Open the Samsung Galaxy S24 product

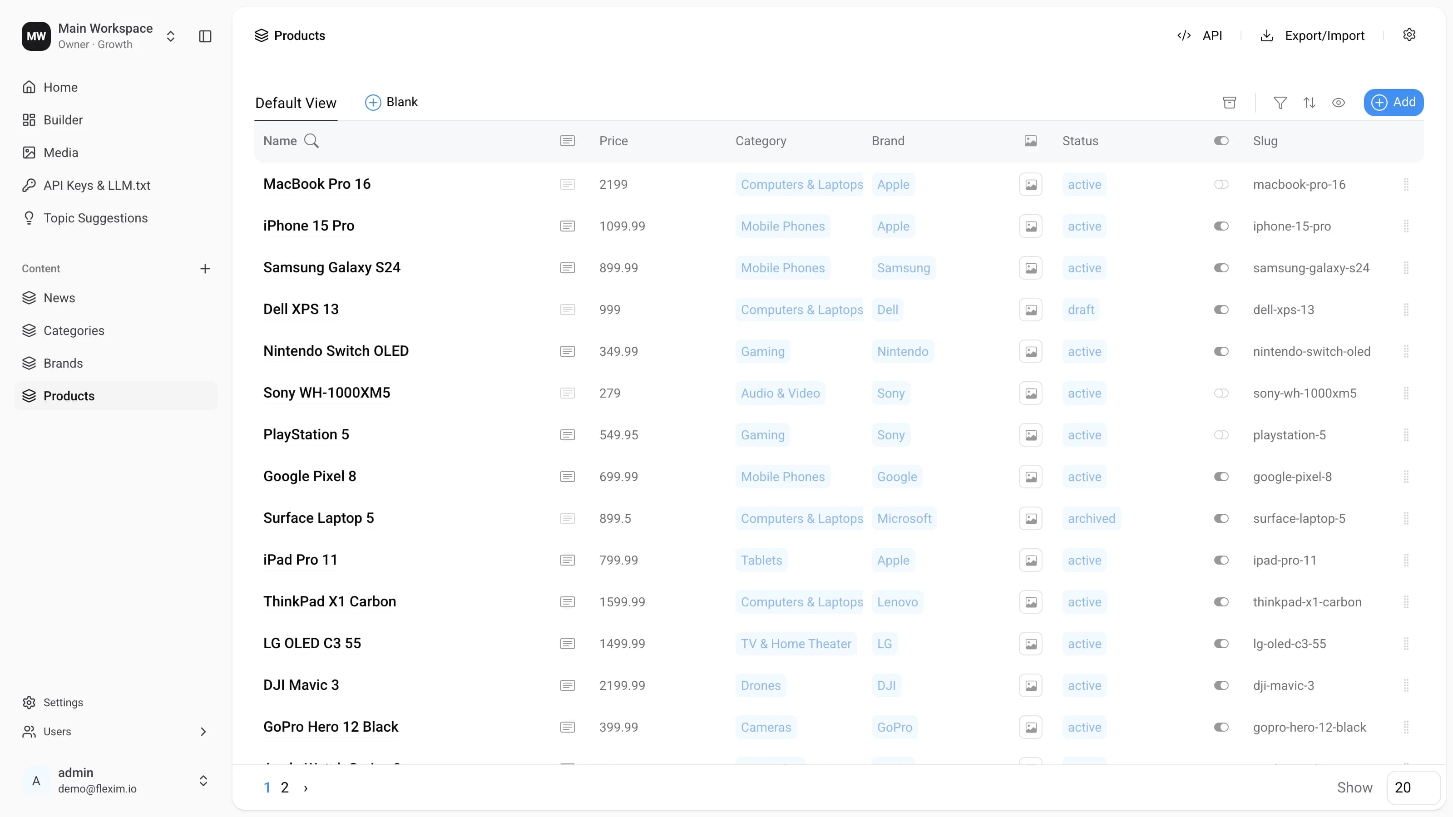click(331, 268)
